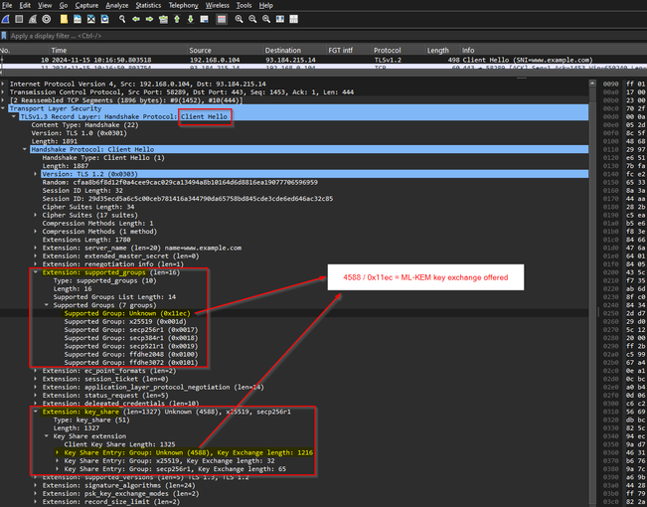The height and width of the screenshot is (507, 647).
Task: Collapse the Extension: supported_groups tree node
Action: coord(34,271)
